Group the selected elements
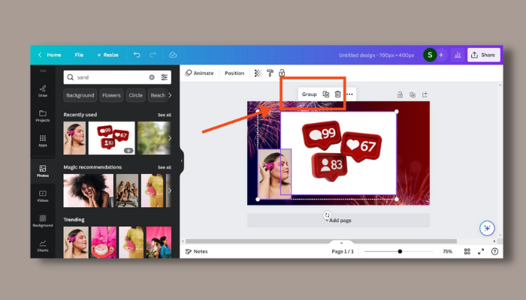This screenshot has width=526, height=300. (x=310, y=94)
